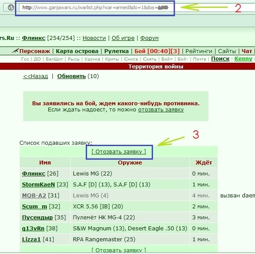
Task: Click the Бой- quick link
Action: tap(182, 59)
